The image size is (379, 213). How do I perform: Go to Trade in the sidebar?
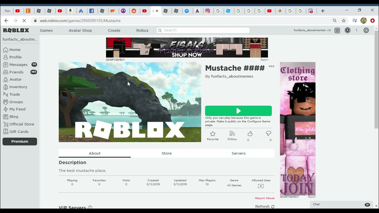[12, 94]
